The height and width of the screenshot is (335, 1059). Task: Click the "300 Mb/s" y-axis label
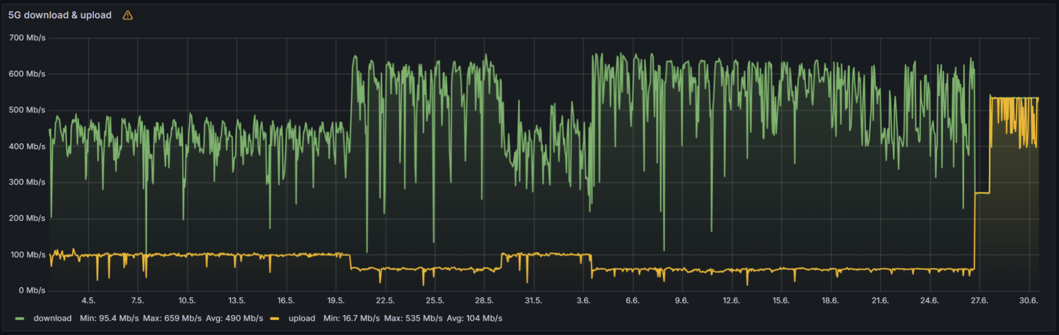point(27,182)
